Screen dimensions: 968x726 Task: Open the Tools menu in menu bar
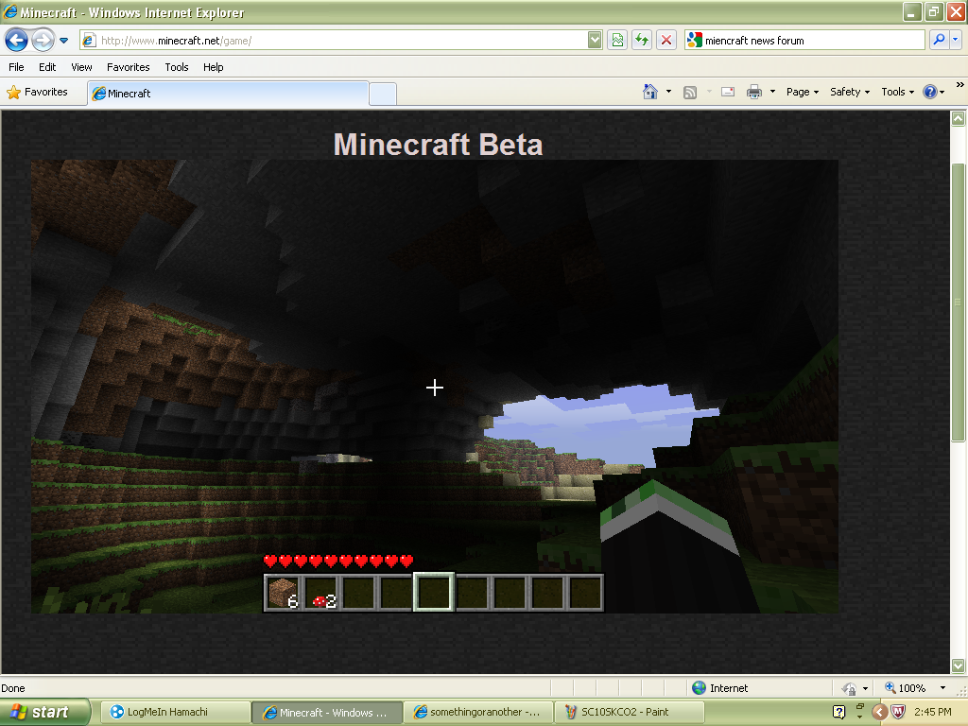(177, 67)
